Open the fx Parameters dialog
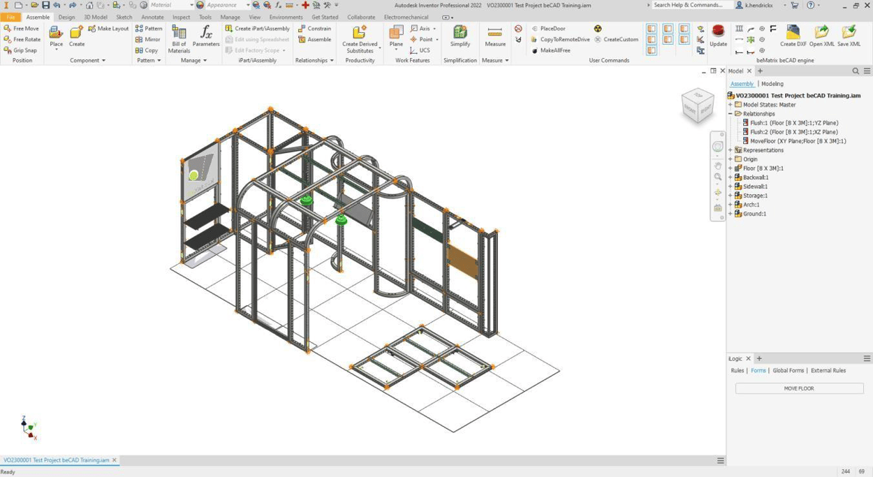 click(x=206, y=36)
